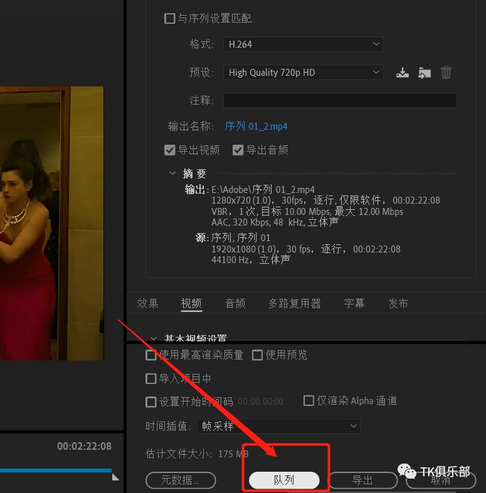Click the save preset icon
This screenshot has width=486, height=493.
(403, 73)
